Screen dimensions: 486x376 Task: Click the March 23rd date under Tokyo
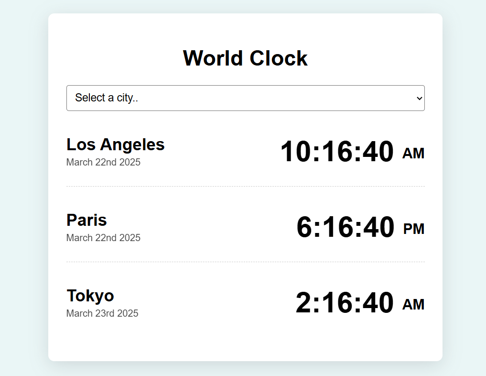102,313
